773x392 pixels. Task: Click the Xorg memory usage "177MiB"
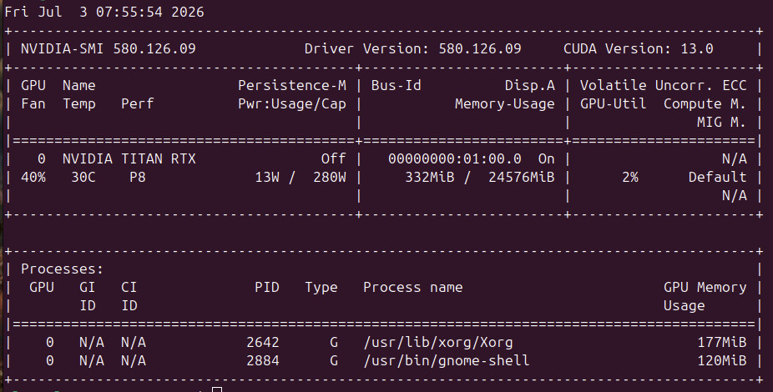(722, 342)
